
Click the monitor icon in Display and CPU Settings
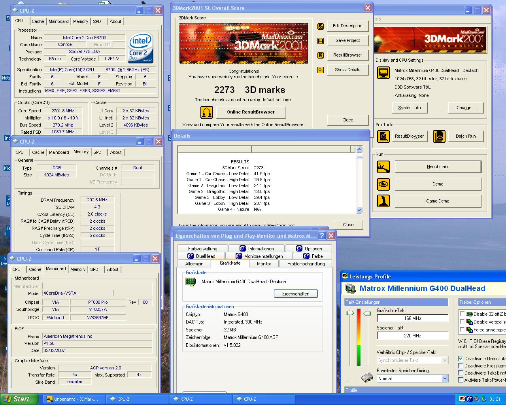(383, 73)
